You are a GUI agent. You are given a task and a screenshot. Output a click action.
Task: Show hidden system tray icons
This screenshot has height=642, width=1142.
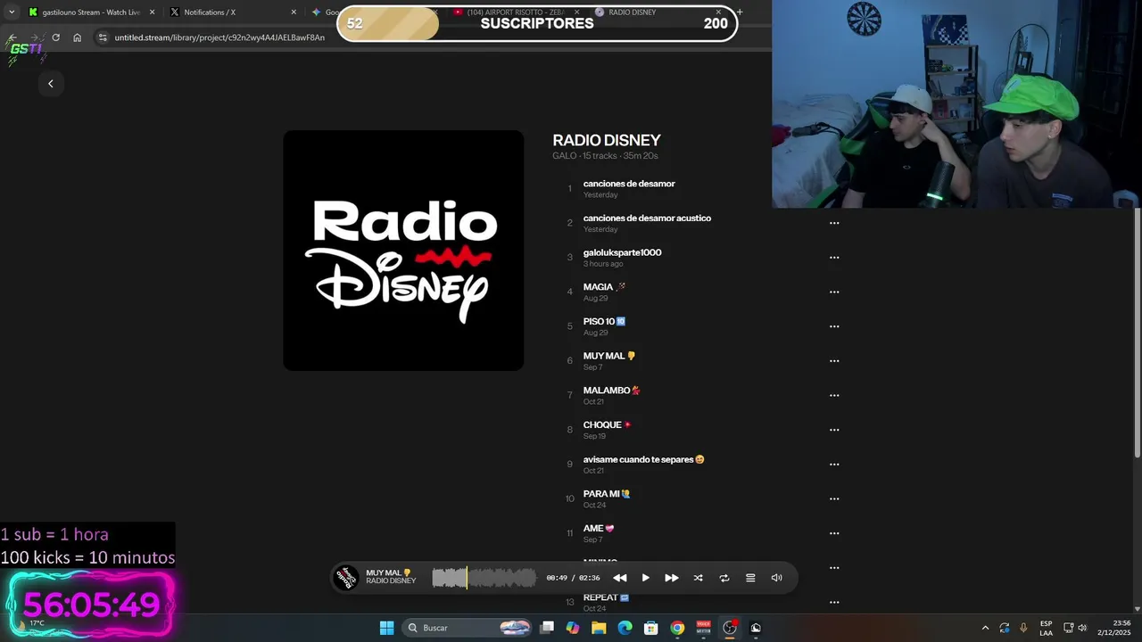pyautogui.click(x=985, y=628)
